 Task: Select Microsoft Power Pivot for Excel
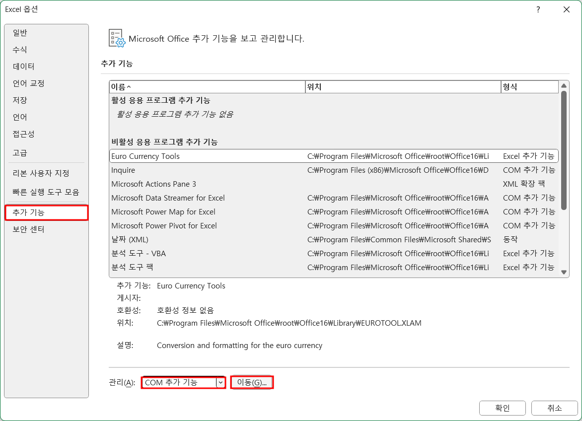pyautogui.click(x=334, y=226)
